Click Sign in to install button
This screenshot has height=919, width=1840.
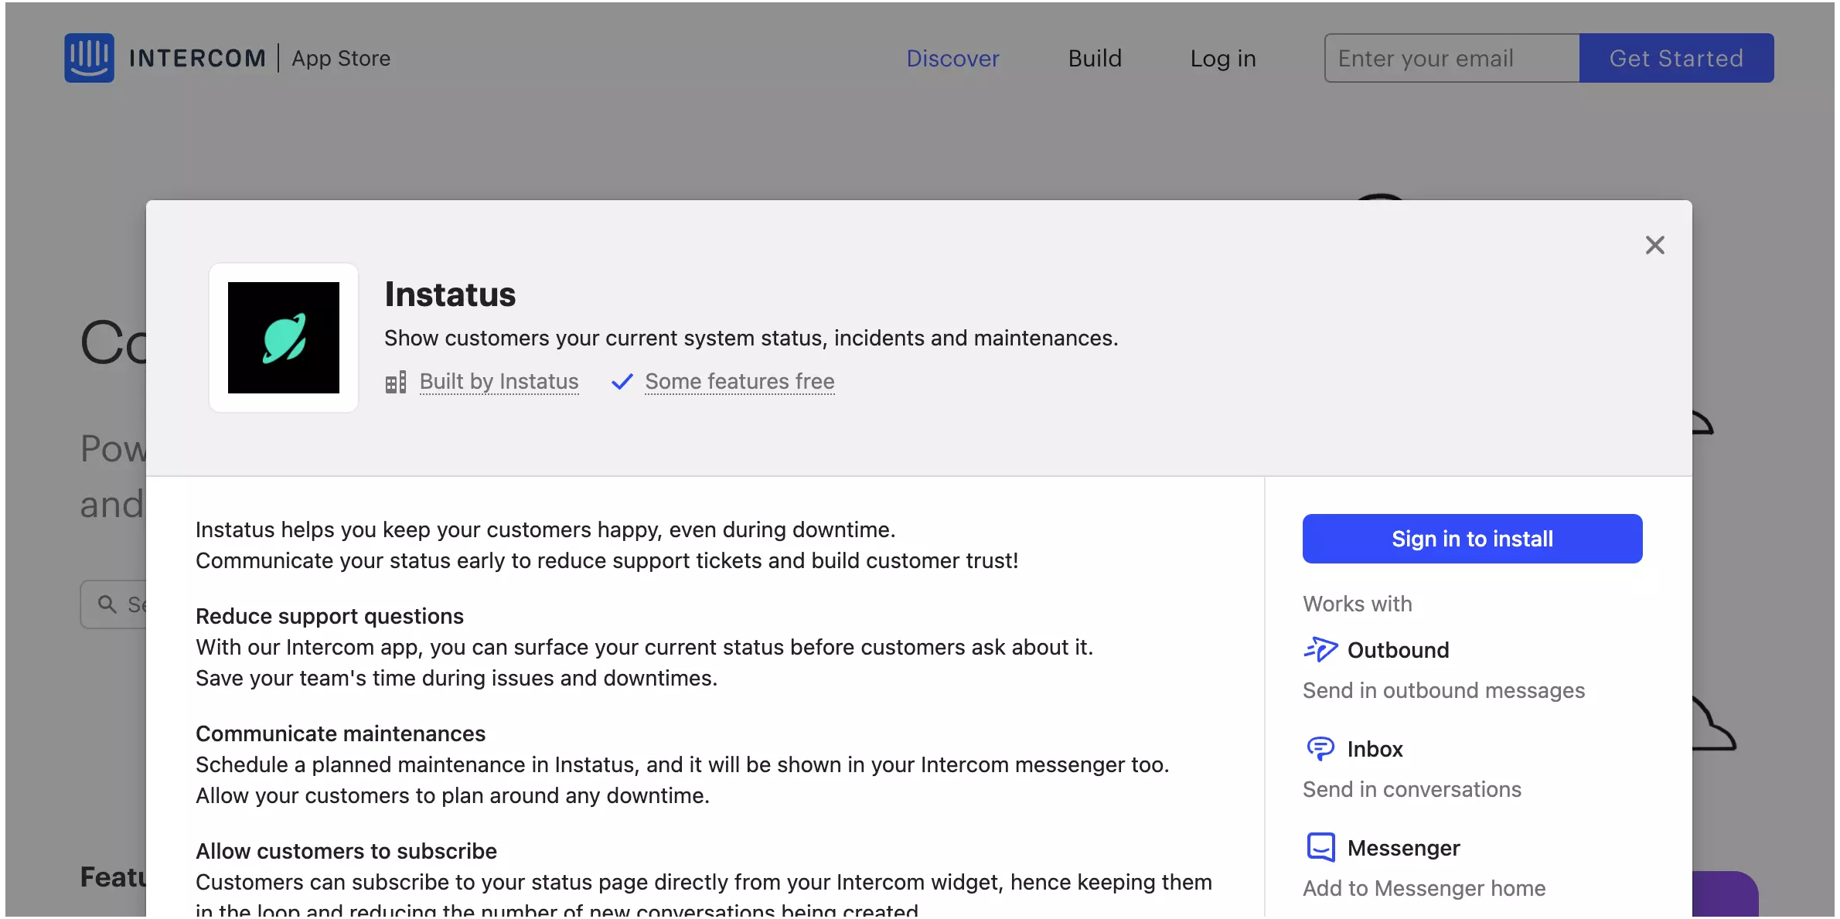click(1472, 539)
